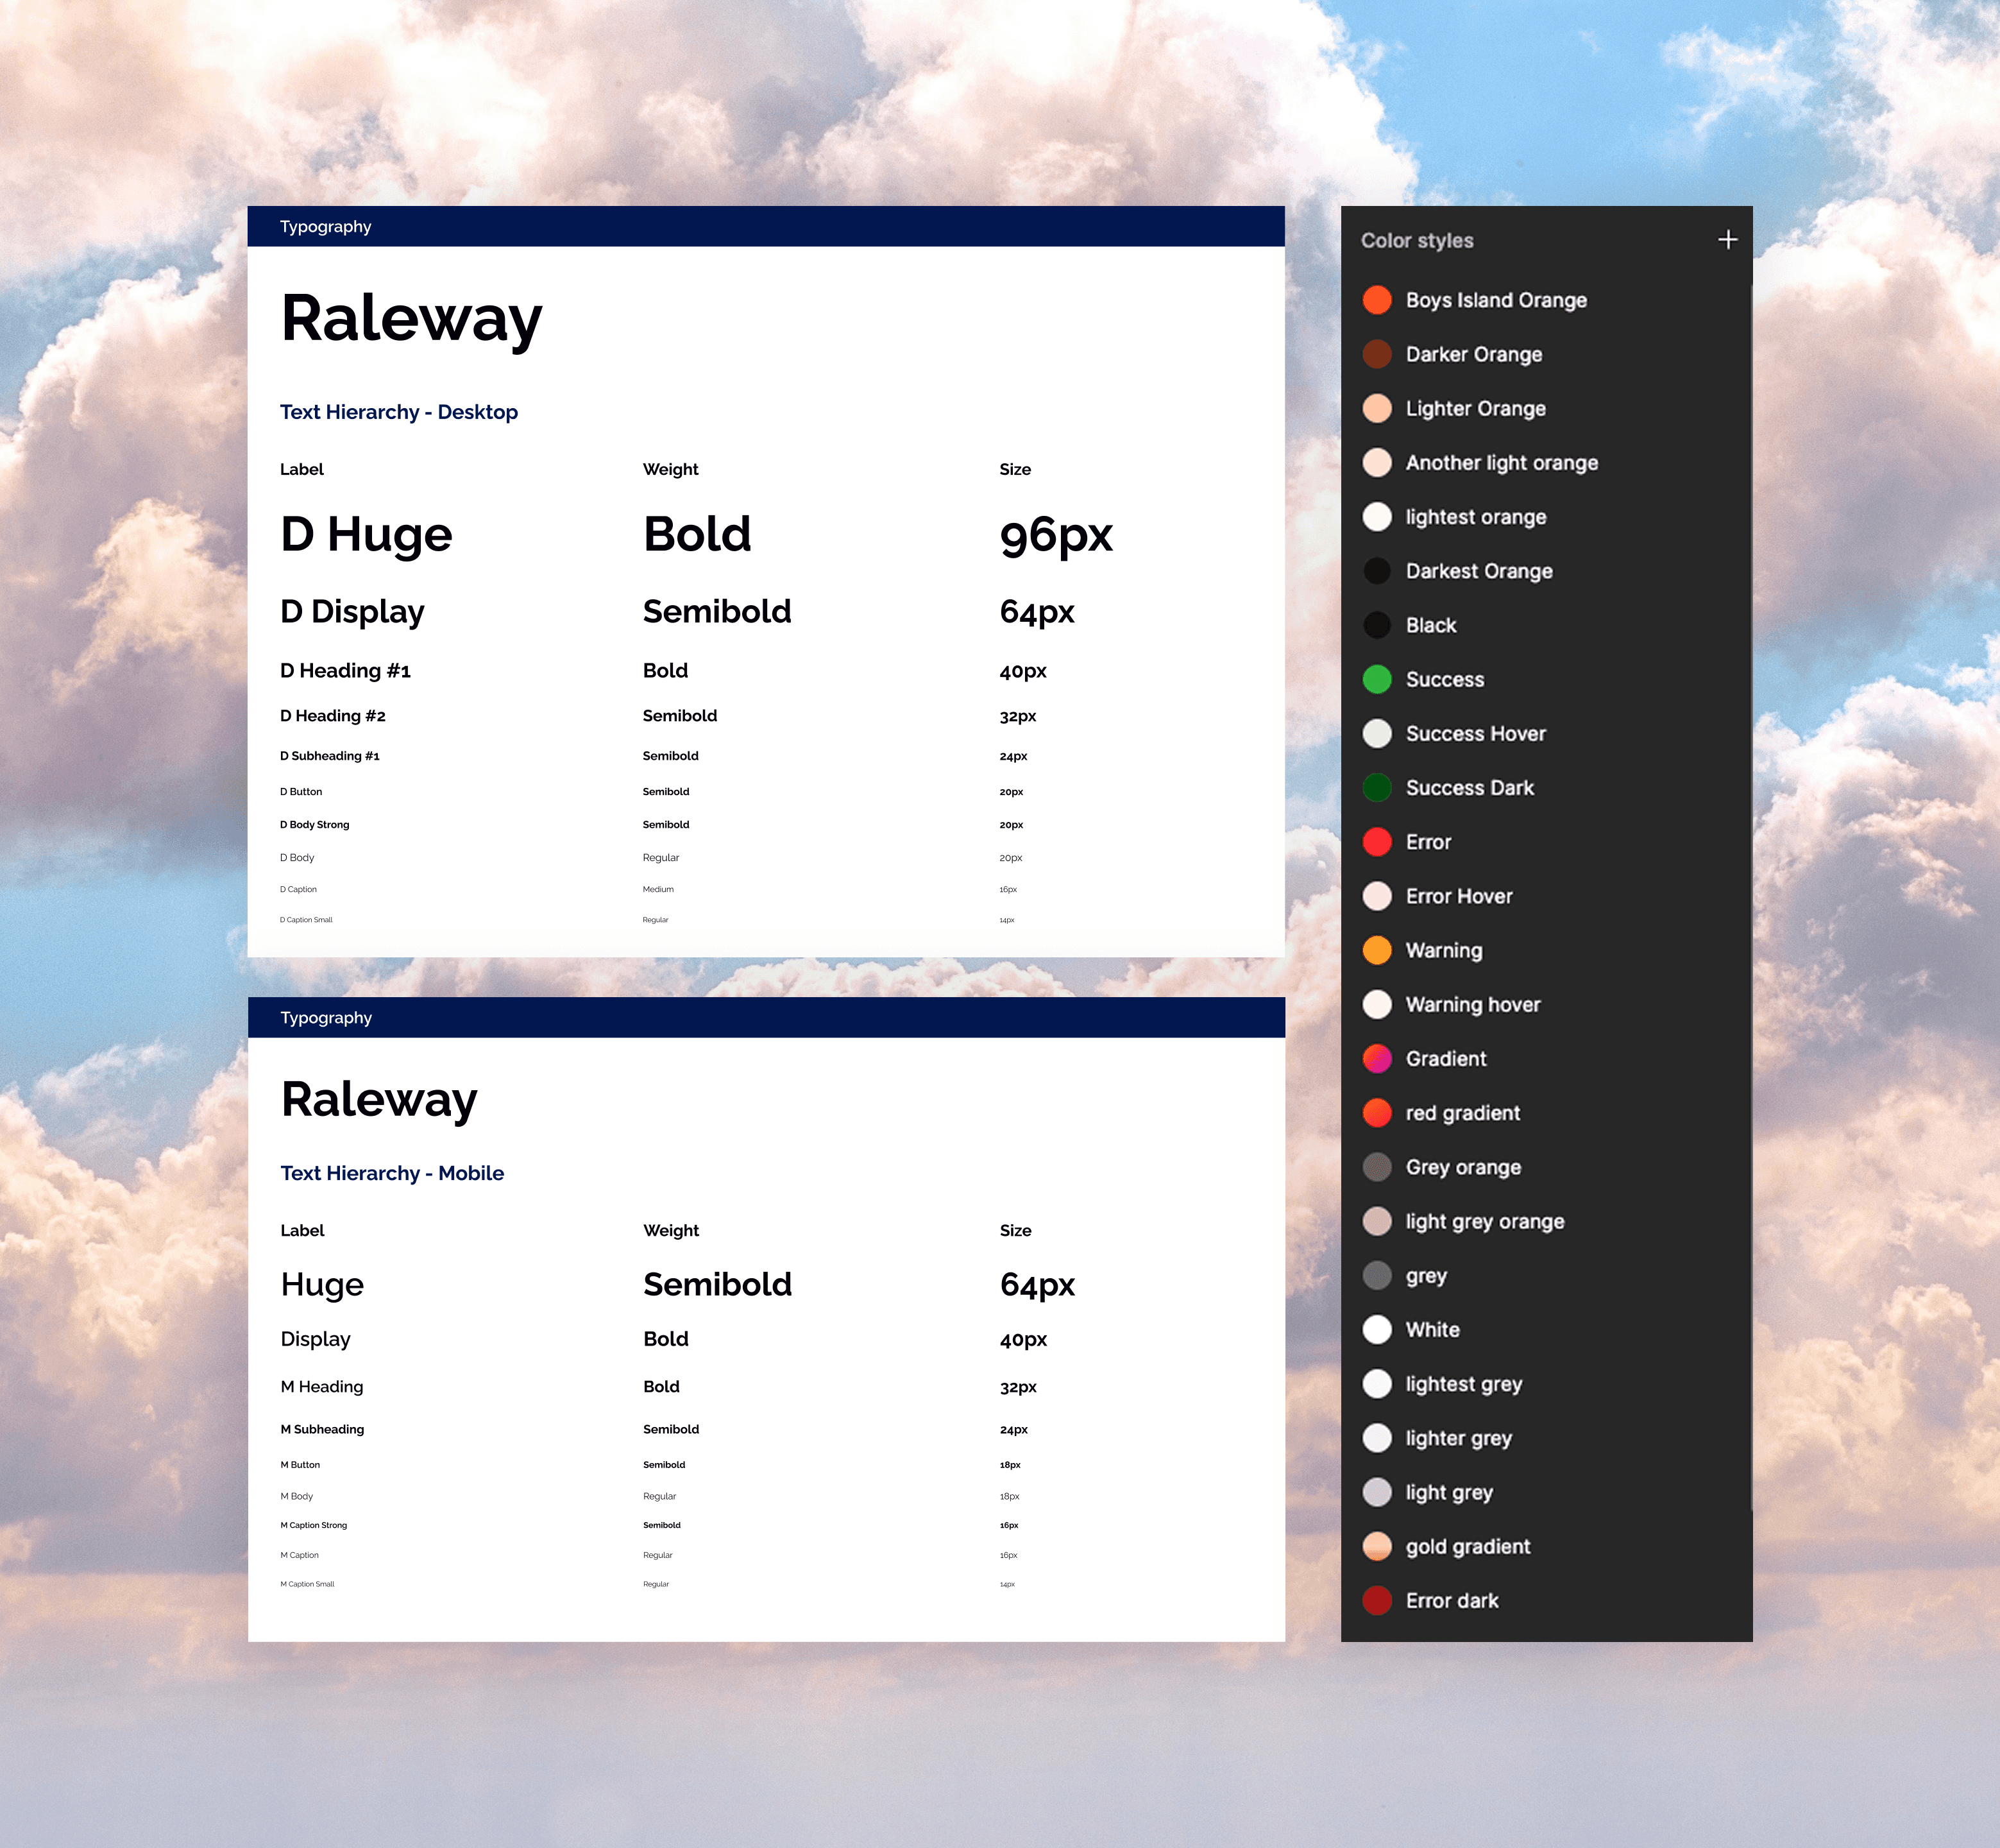Click the plus icon to add color style

(x=1727, y=240)
